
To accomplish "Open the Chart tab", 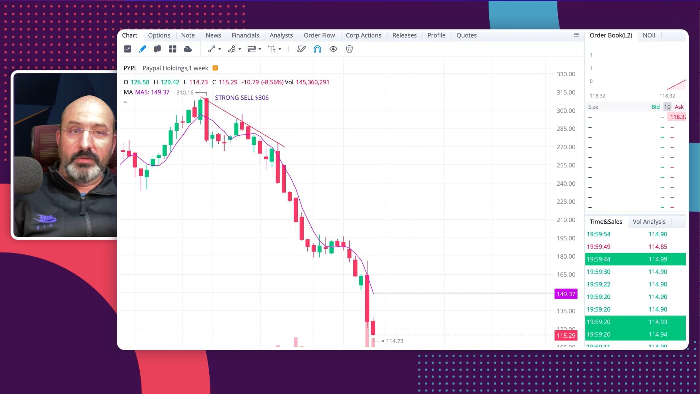I will point(130,35).
